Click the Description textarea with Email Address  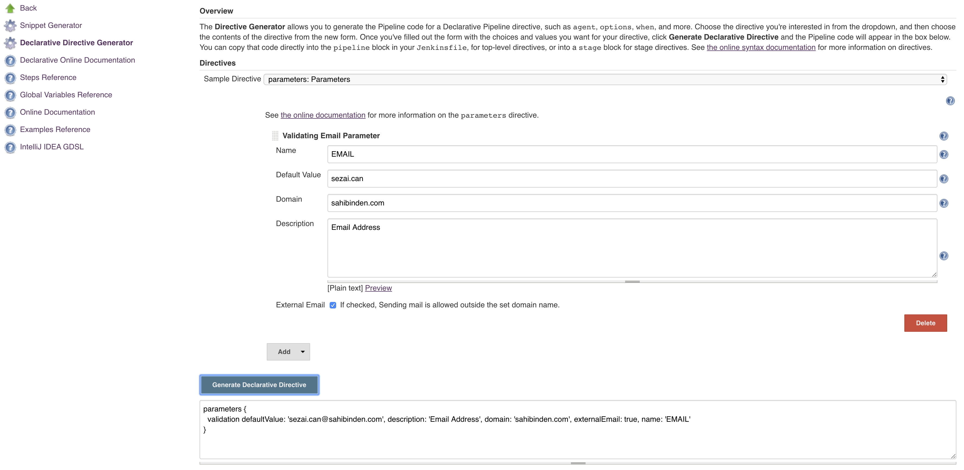tap(632, 248)
